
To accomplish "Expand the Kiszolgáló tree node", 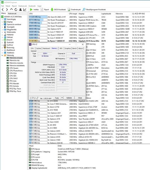I will coord(2,27).
